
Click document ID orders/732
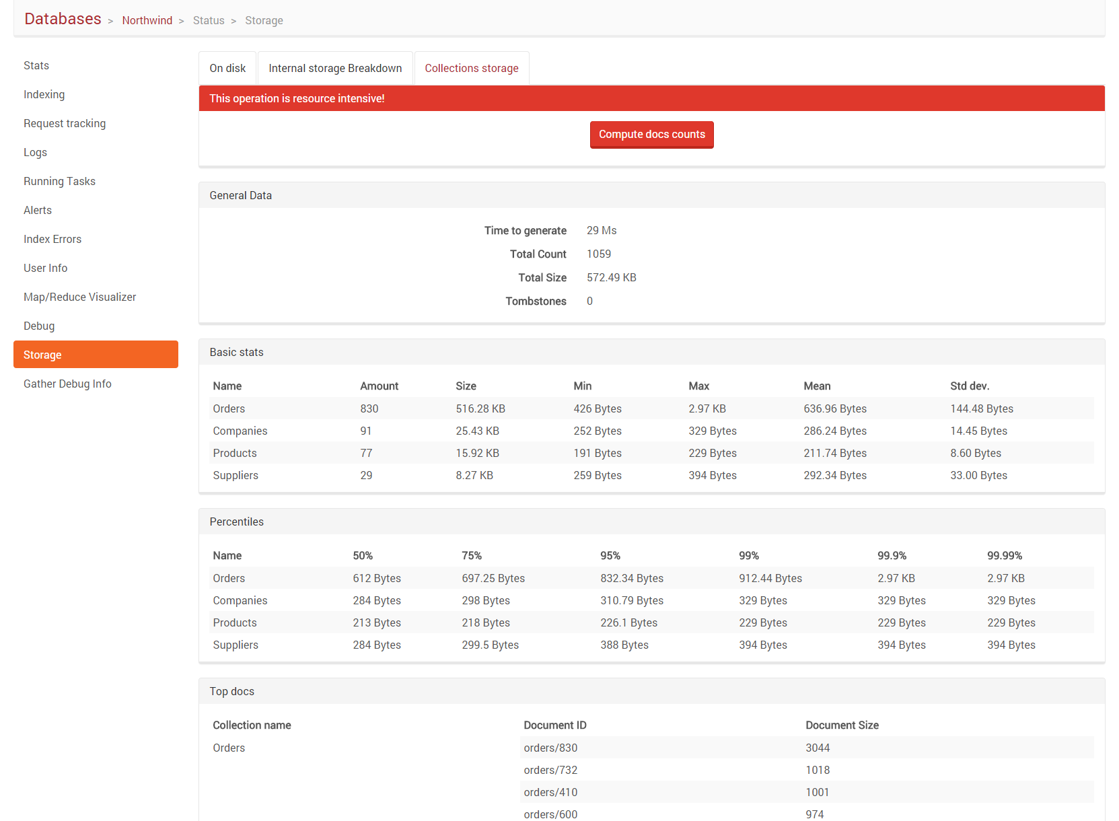point(550,770)
